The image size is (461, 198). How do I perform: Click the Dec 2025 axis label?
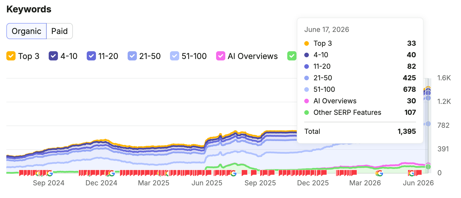313,183
